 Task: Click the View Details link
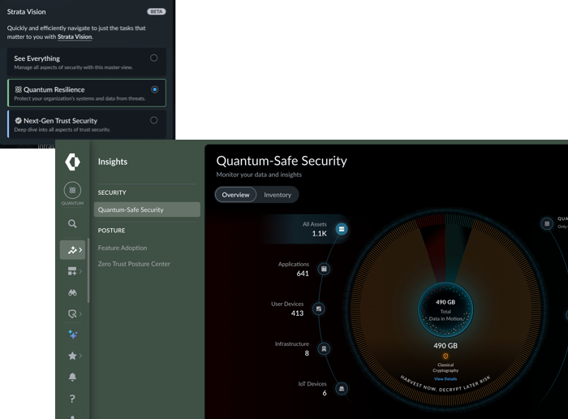click(445, 378)
